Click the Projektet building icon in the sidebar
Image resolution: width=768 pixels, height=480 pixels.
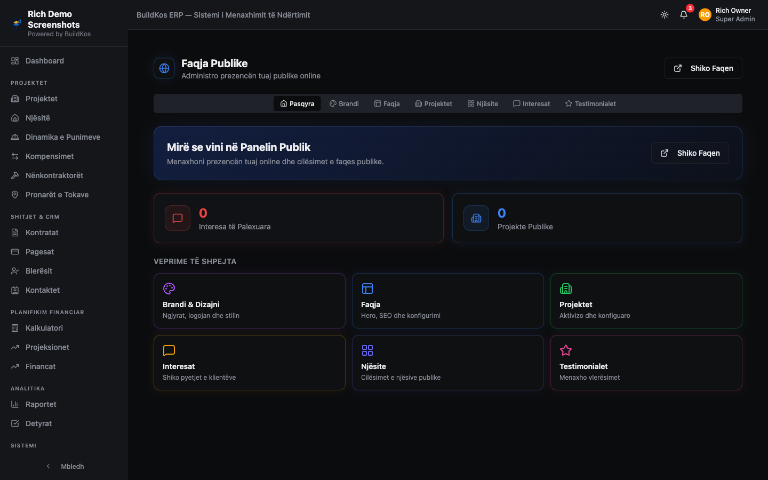click(15, 99)
